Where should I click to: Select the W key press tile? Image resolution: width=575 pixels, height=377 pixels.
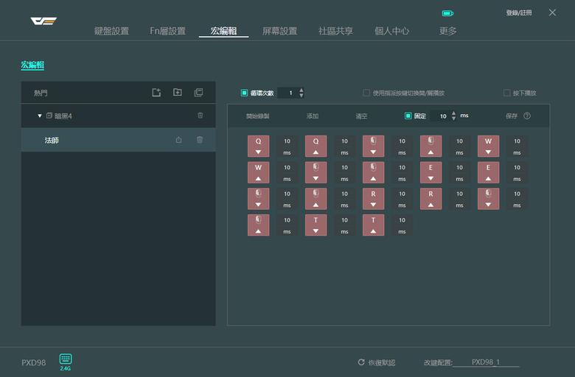tap(488, 146)
